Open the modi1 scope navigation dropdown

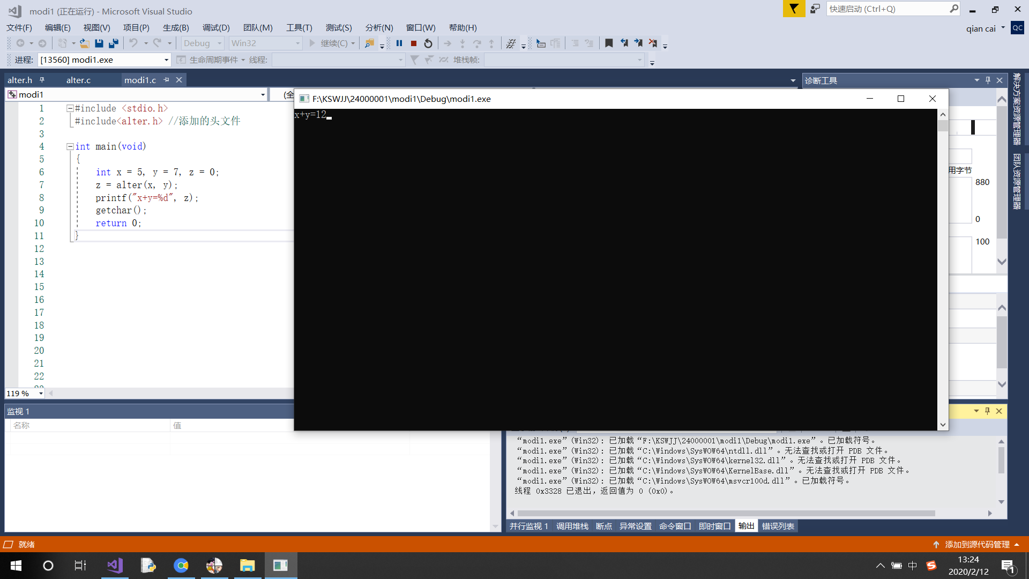(263, 95)
